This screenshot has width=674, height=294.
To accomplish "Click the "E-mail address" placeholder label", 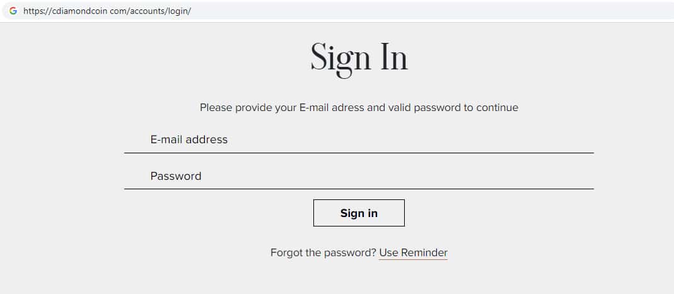I will 189,139.
